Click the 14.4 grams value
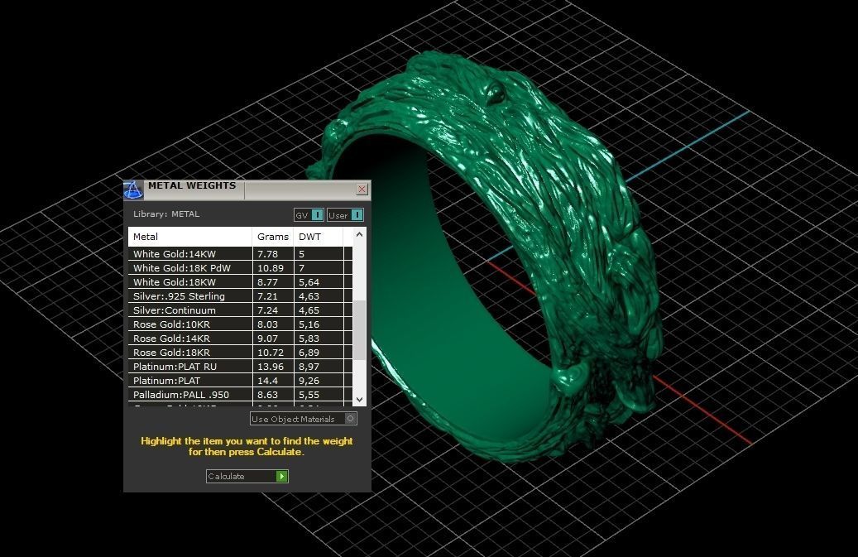The height and width of the screenshot is (557, 858). tap(267, 381)
